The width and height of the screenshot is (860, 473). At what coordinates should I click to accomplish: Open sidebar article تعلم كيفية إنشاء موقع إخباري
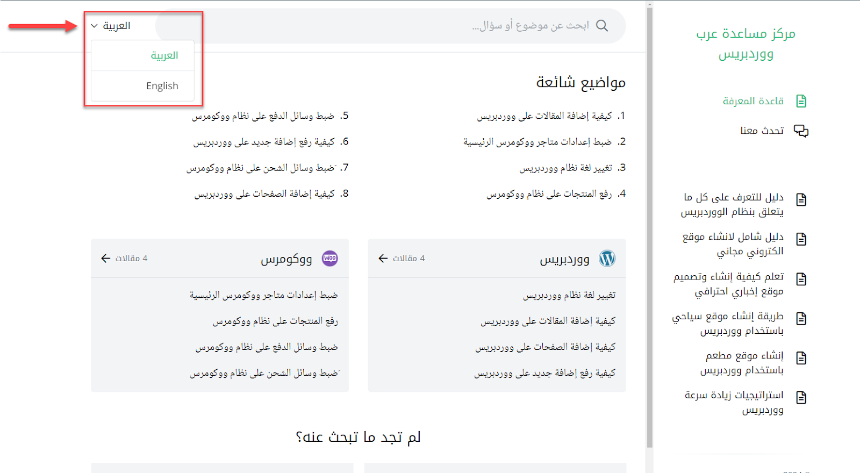tap(728, 284)
